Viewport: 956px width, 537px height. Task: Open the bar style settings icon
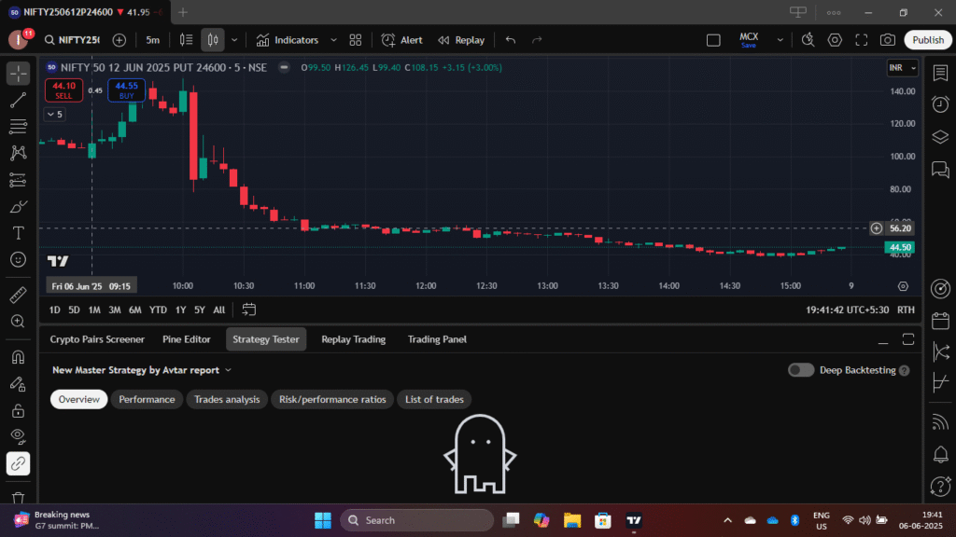[186, 40]
